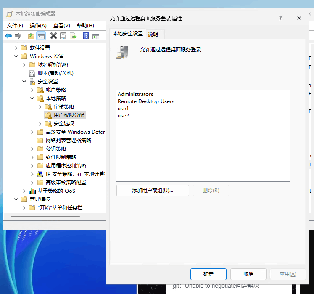This screenshot has height=294, width=314.
Task: Collapse the 安全设置 node
Action: coord(24,82)
